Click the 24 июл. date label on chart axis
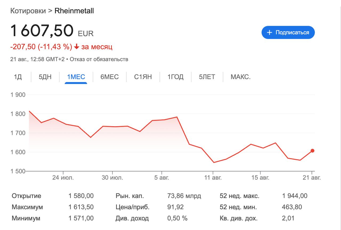 click(63, 178)
